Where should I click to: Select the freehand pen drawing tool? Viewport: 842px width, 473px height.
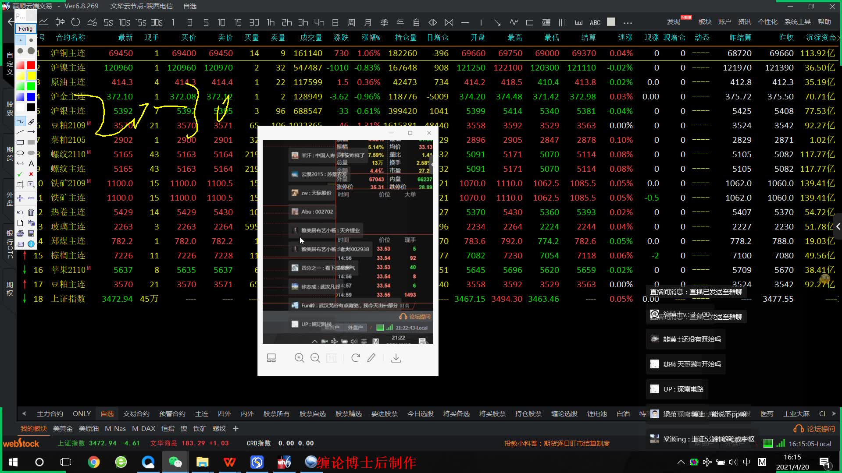20,121
